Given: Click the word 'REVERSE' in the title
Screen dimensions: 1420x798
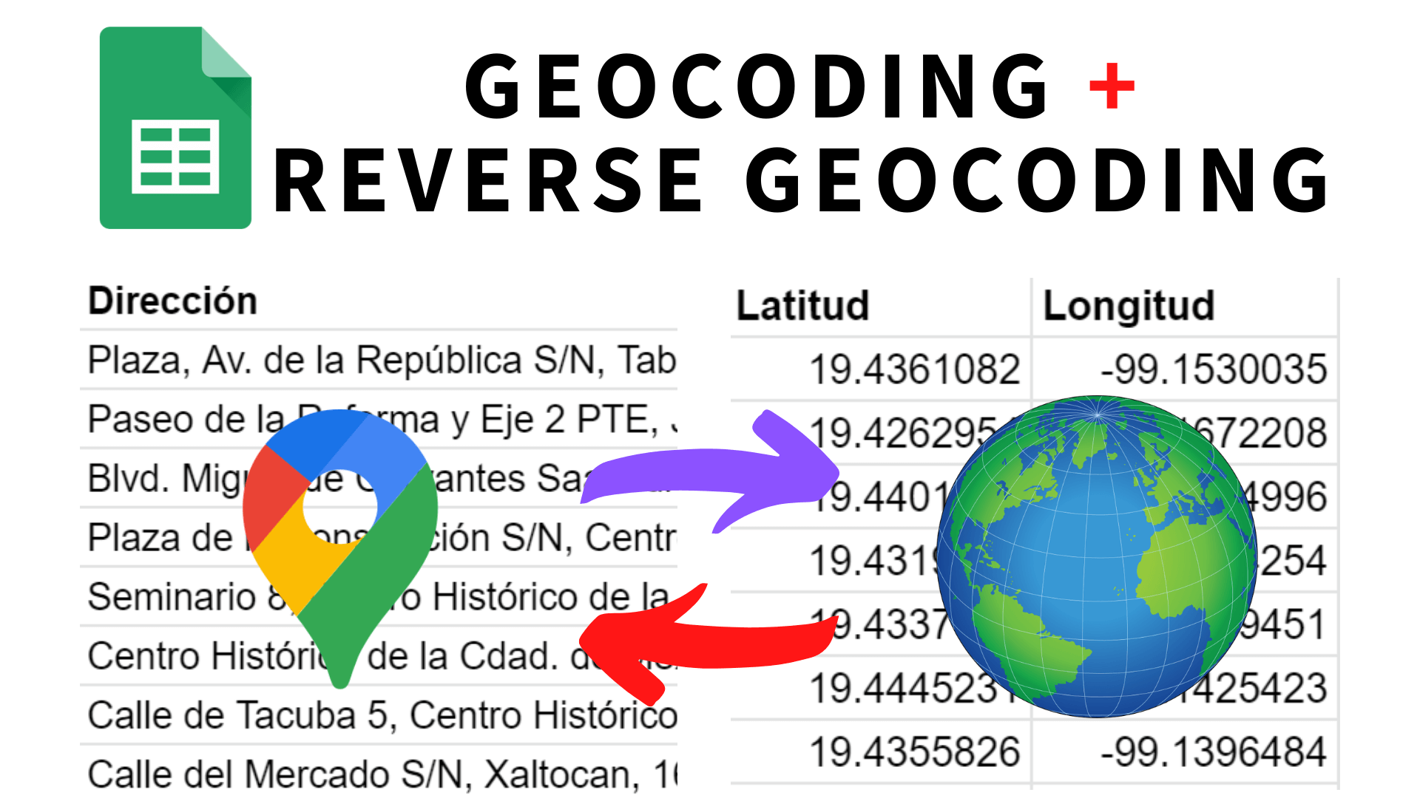Looking at the screenshot, I should coord(488,180).
